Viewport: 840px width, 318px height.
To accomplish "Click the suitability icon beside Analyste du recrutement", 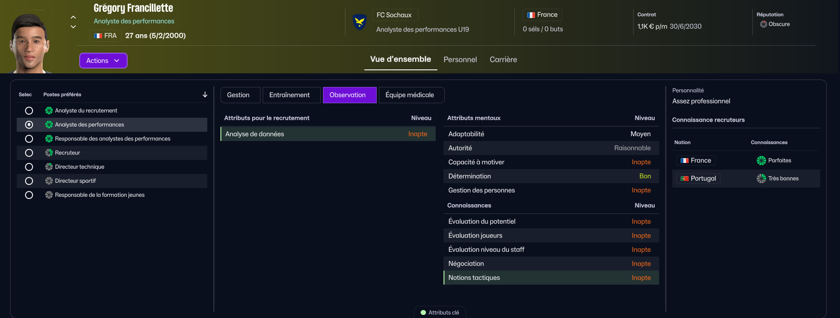I will pyautogui.click(x=49, y=111).
